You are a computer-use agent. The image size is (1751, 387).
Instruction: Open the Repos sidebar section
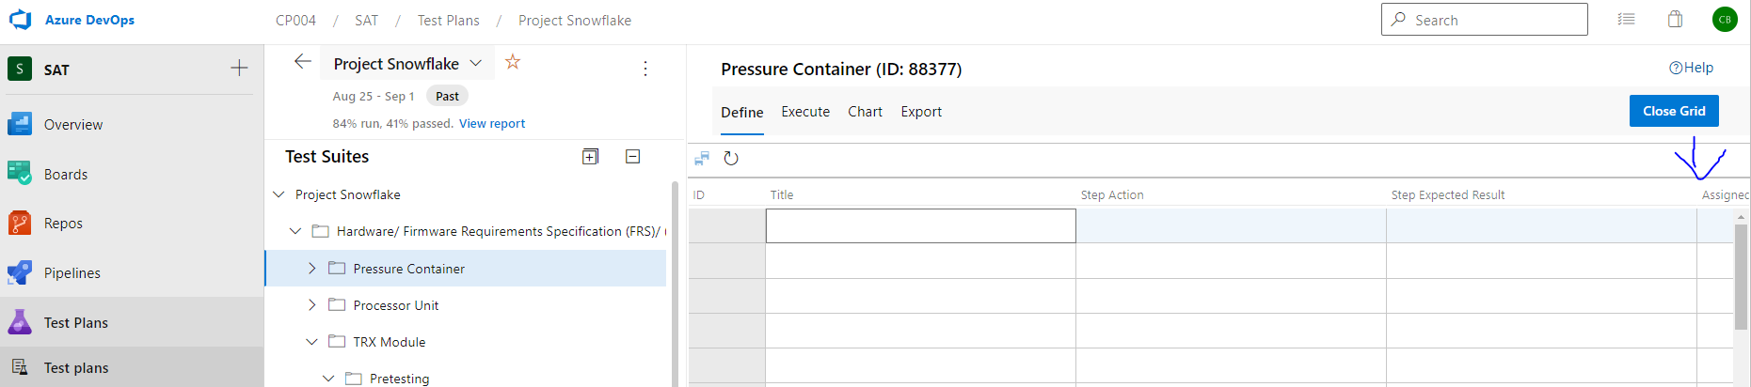(63, 224)
